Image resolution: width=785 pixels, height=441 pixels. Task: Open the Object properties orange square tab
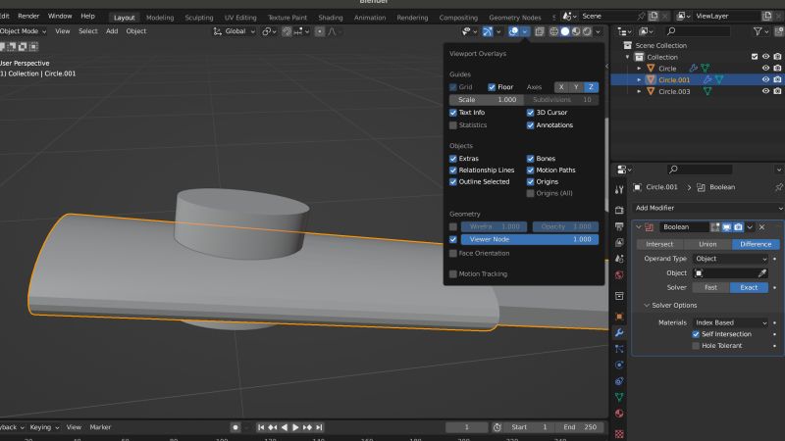[619, 317]
